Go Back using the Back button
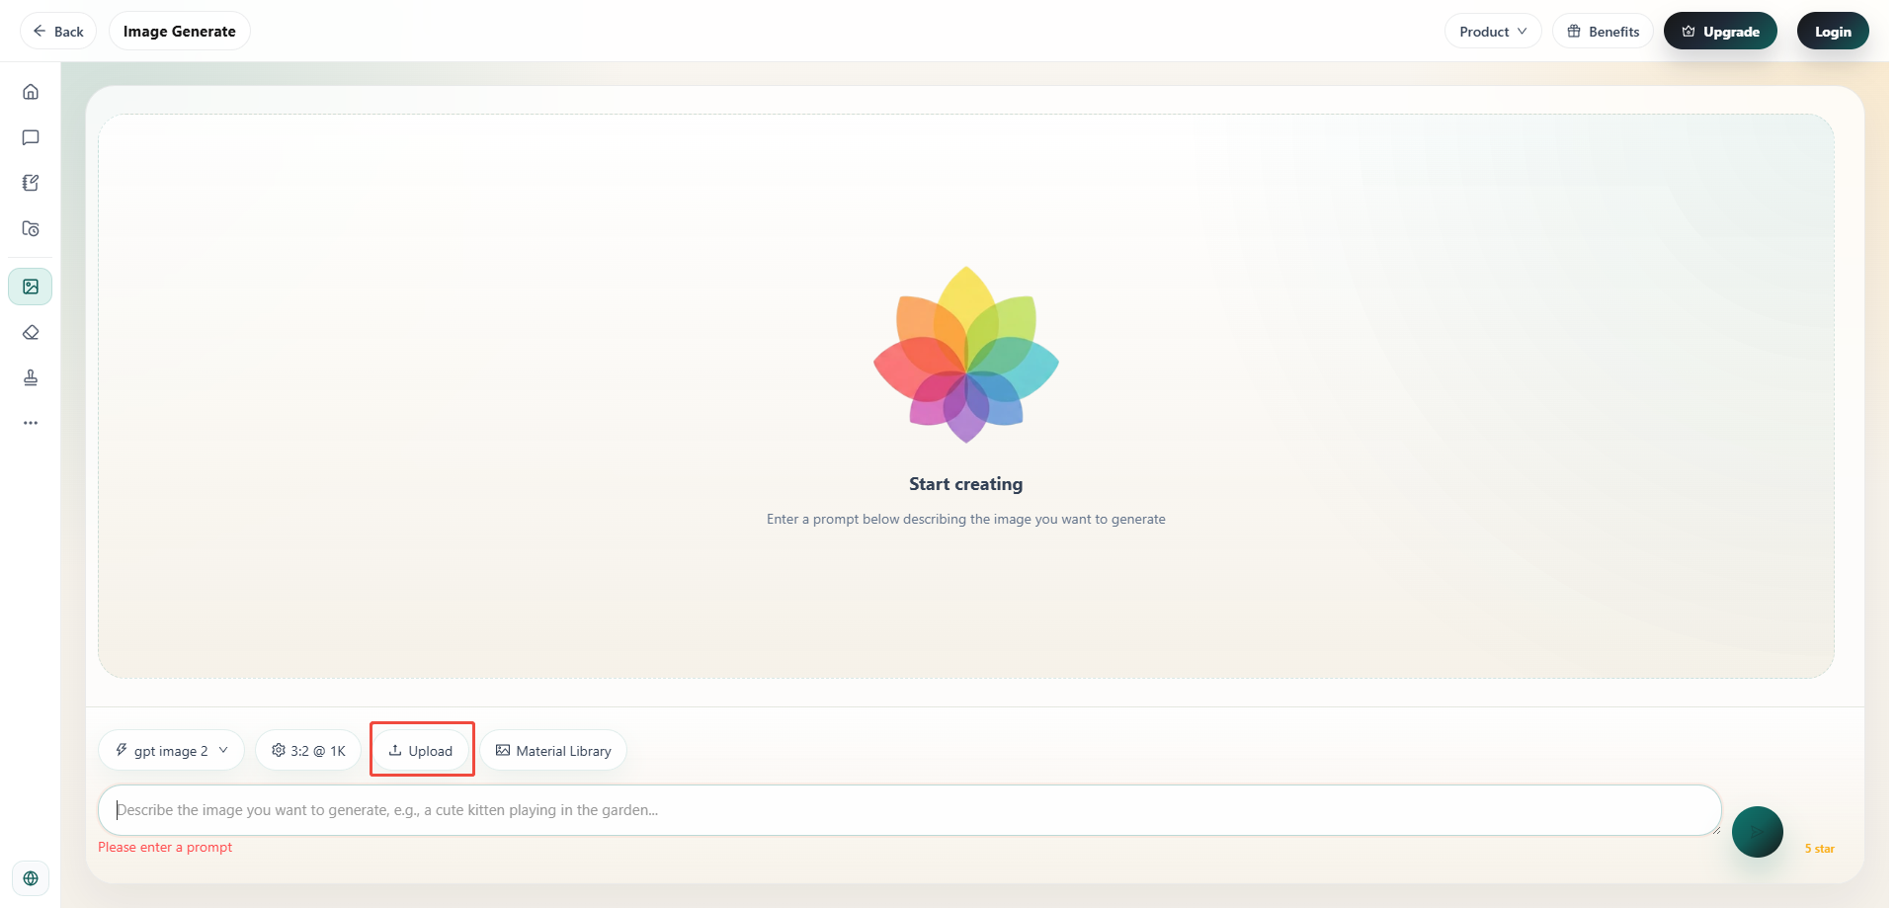Image resolution: width=1897 pixels, height=908 pixels. pyautogui.click(x=58, y=32)
